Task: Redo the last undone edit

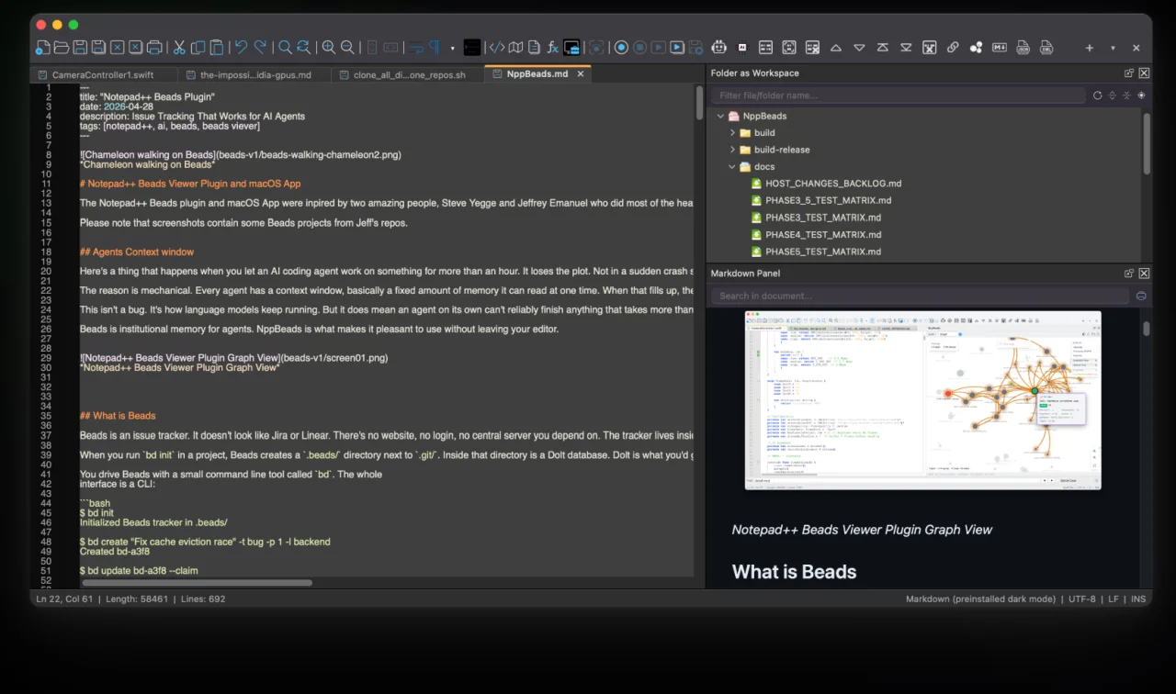Action: coord(260,48)
